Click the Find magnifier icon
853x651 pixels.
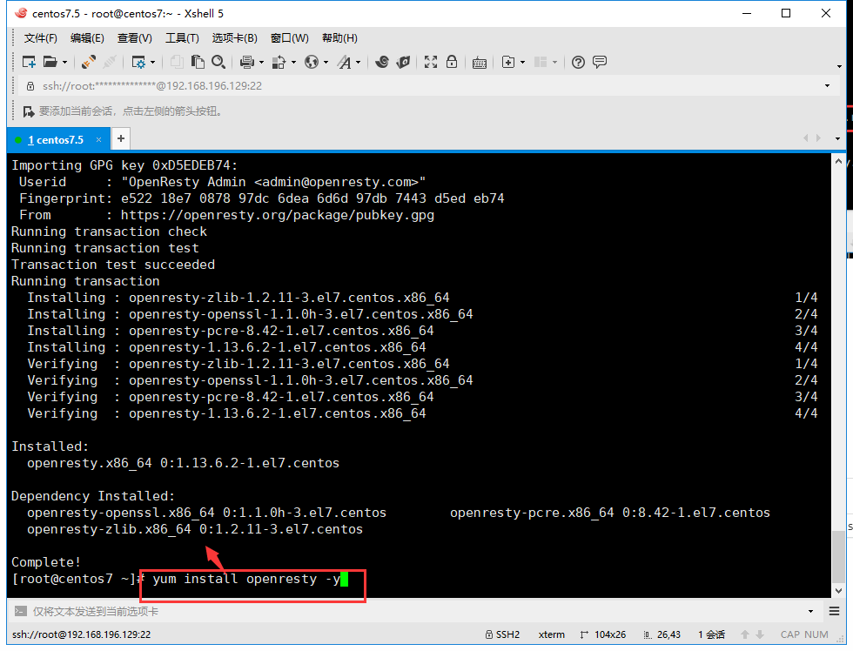pos(218,62)
